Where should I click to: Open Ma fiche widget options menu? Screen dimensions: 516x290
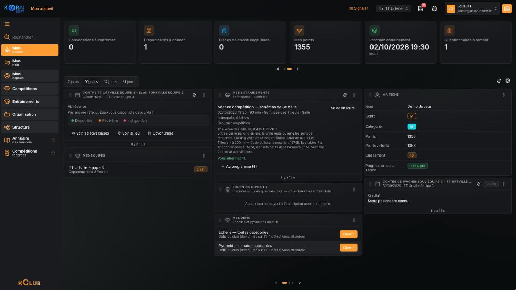504,95
